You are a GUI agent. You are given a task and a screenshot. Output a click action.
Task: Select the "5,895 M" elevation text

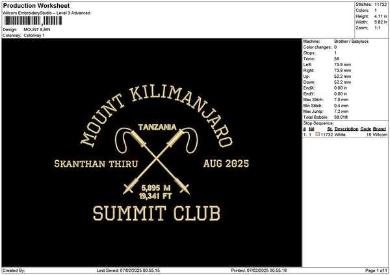pyautogui.click(x=156, y=187)
